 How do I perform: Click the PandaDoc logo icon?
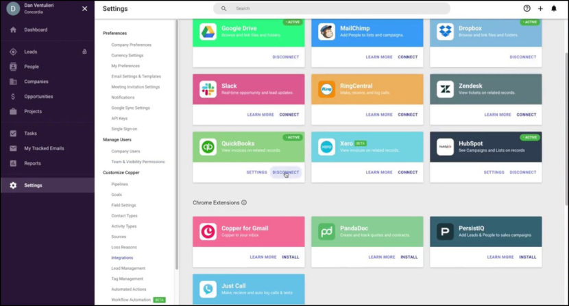pos(327,232)
